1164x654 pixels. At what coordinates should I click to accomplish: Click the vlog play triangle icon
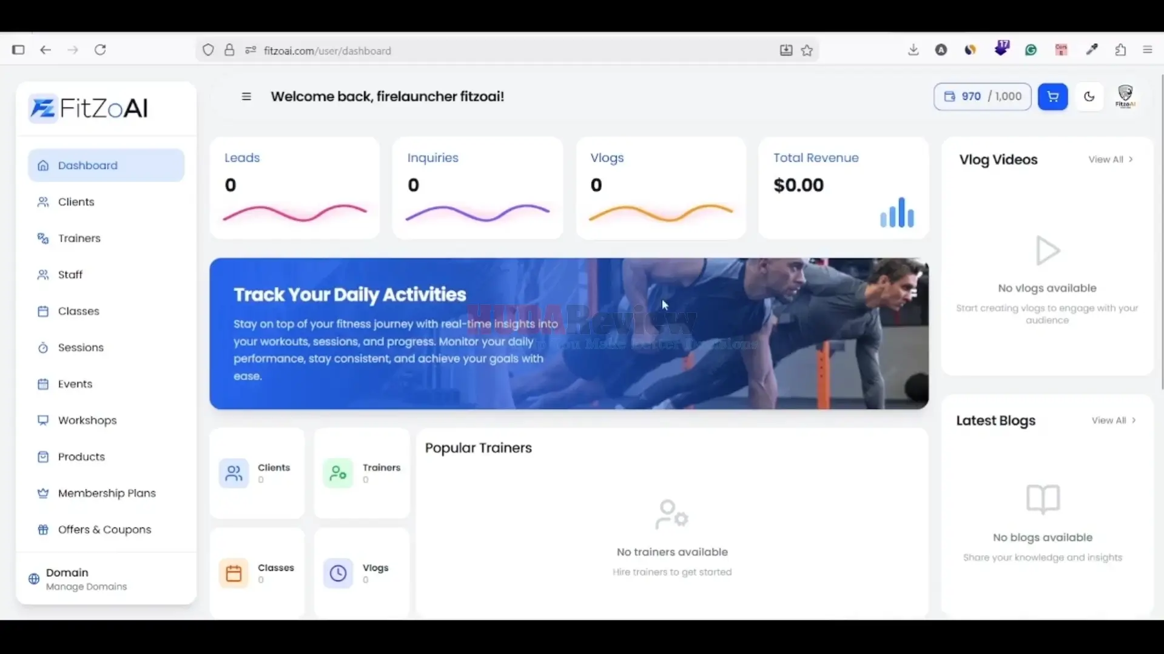pyautogui.click(x=1048, y=250)
